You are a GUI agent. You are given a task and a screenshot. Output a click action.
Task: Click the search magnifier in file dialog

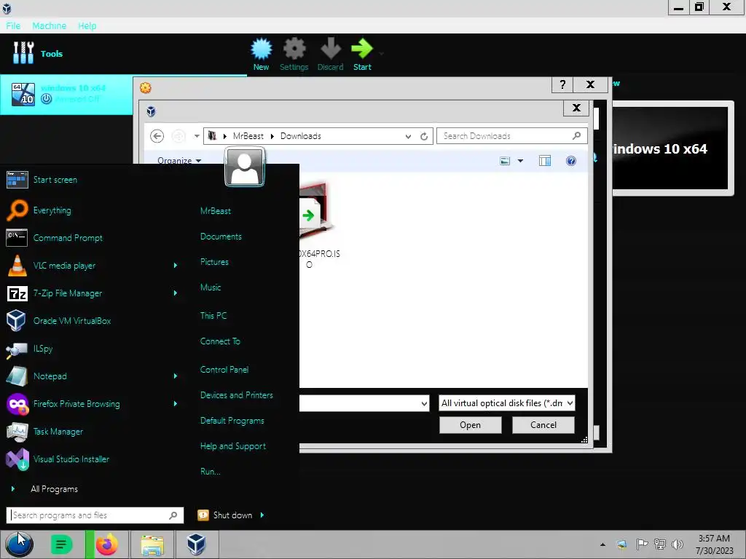pos(576,136)
